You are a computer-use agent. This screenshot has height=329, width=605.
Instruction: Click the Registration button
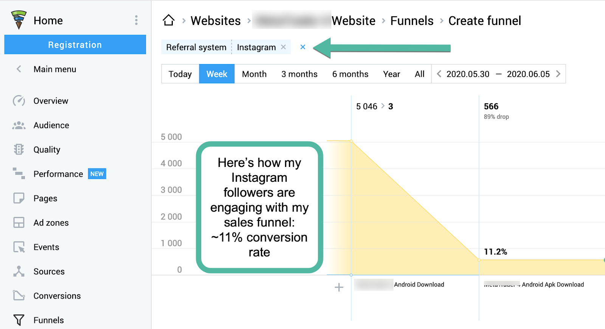click(x=75, y=45)
